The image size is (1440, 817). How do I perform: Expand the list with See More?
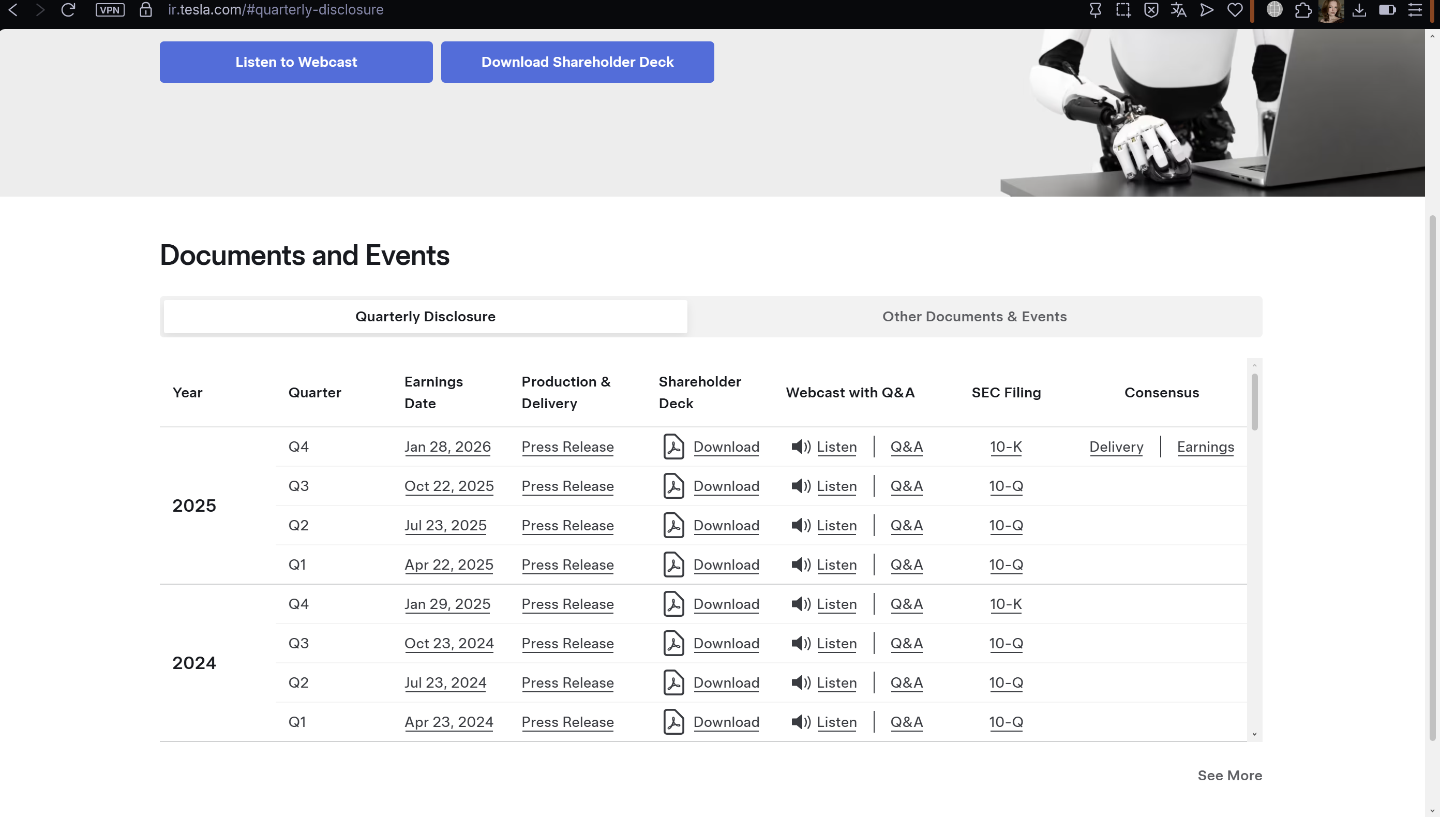[x=1229, y=775]
